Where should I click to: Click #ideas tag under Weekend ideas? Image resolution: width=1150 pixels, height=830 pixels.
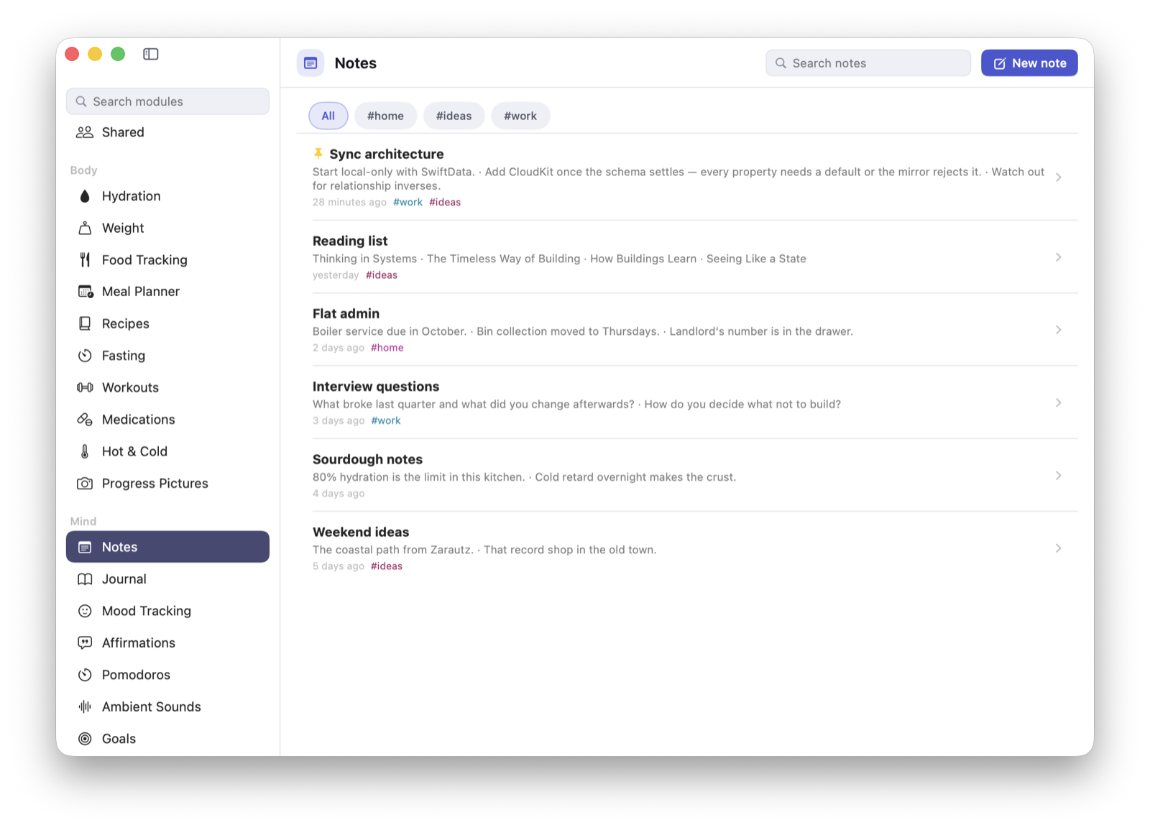point(387,566)
